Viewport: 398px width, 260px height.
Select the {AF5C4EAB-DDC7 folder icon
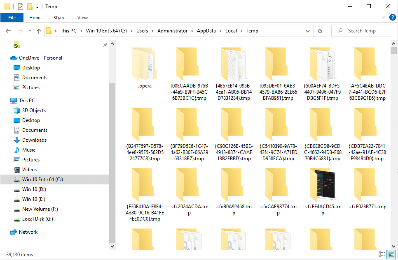tap(365, 64)
